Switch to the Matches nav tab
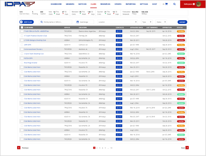 [x=82, y=4]
